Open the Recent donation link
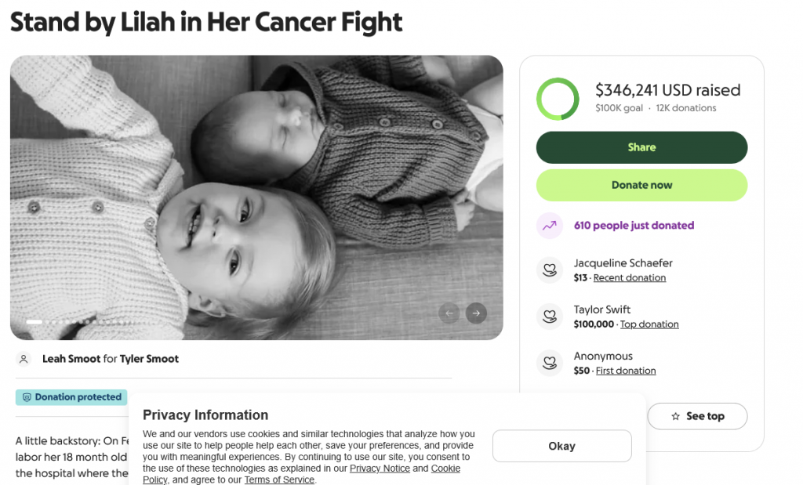The width and height of the screenshot is (803, 485). (629, 278)
